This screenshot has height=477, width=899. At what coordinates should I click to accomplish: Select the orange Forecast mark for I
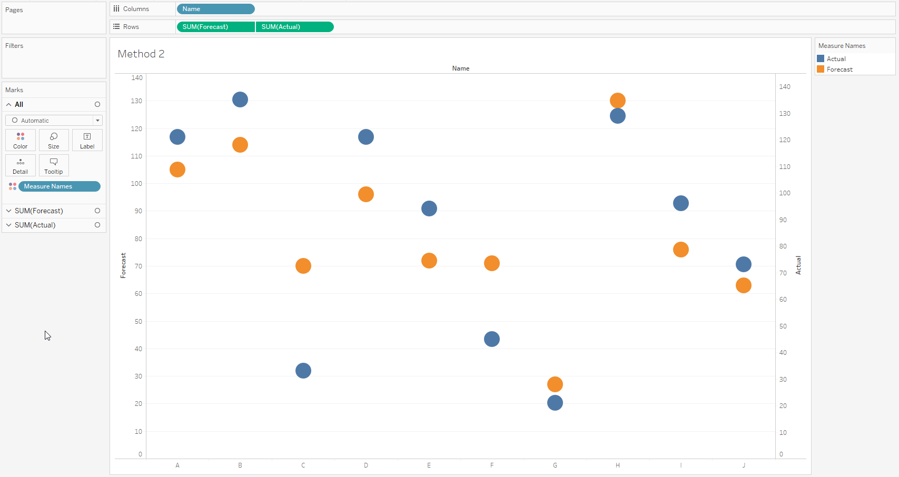681,250
